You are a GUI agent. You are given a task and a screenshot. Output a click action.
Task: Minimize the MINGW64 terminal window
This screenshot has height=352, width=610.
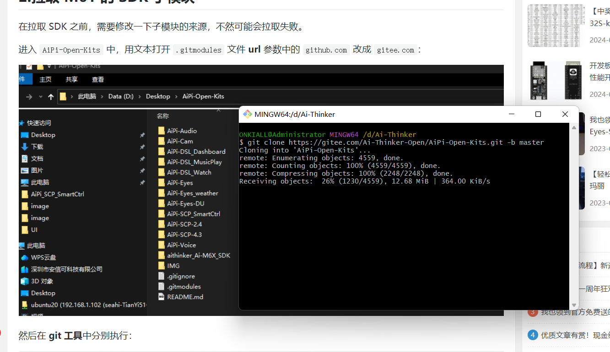[511, 114]
